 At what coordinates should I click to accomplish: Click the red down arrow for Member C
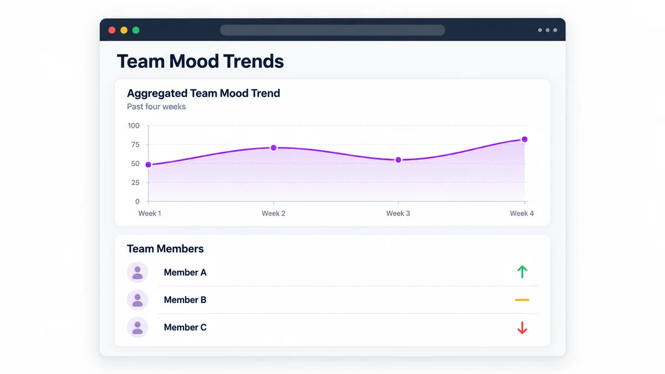pos(522,328)
